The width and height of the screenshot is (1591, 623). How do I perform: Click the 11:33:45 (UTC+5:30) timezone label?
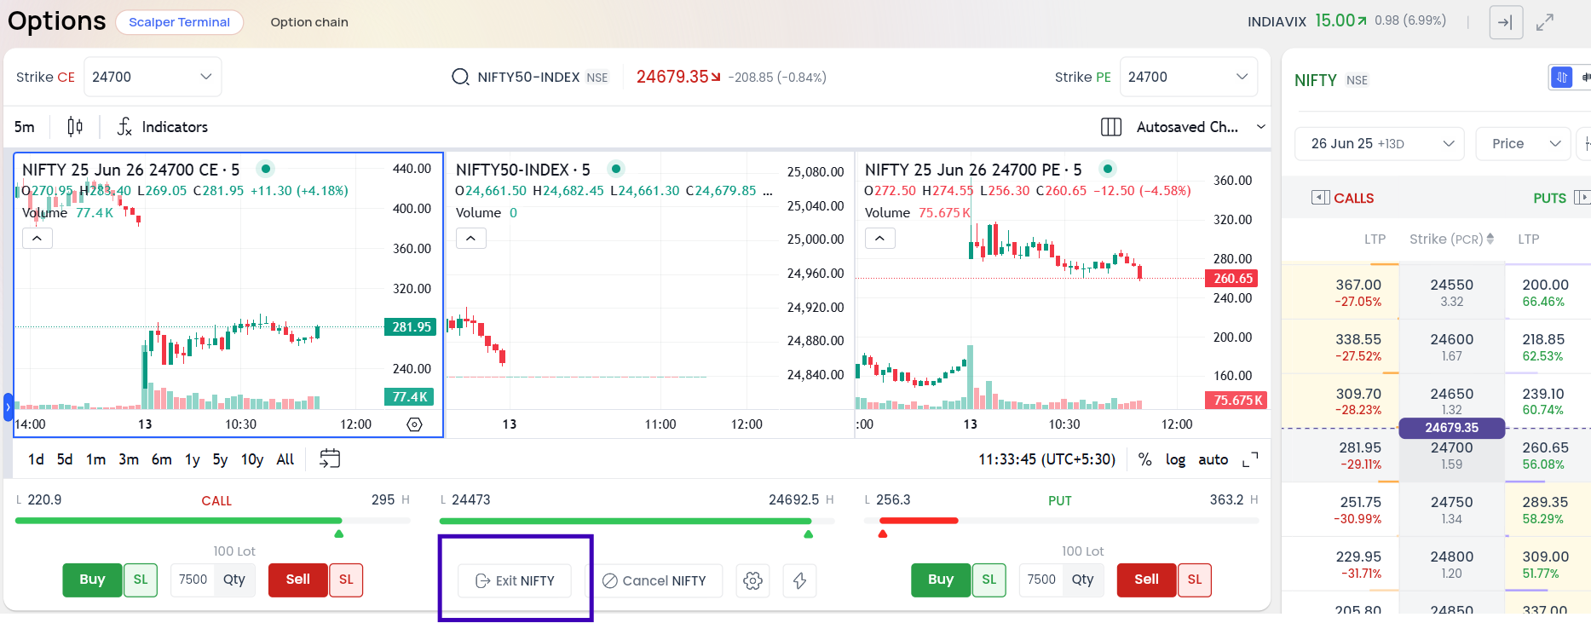1046,459
